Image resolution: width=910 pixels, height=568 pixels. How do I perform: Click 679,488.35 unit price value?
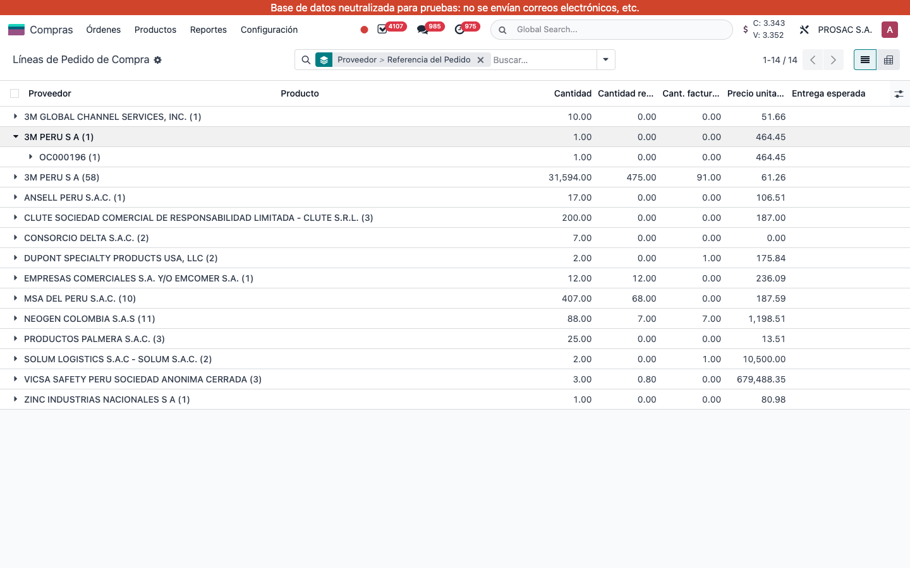(761, 379)
